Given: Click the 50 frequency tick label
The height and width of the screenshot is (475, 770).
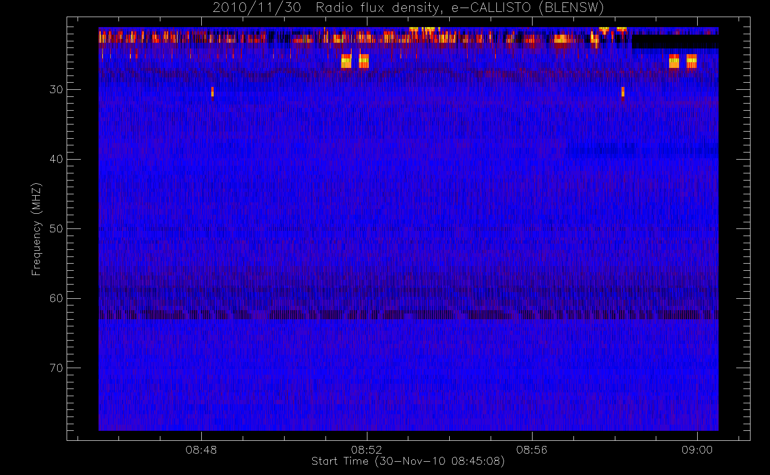Looking at the screenshot, I should 56,228.
